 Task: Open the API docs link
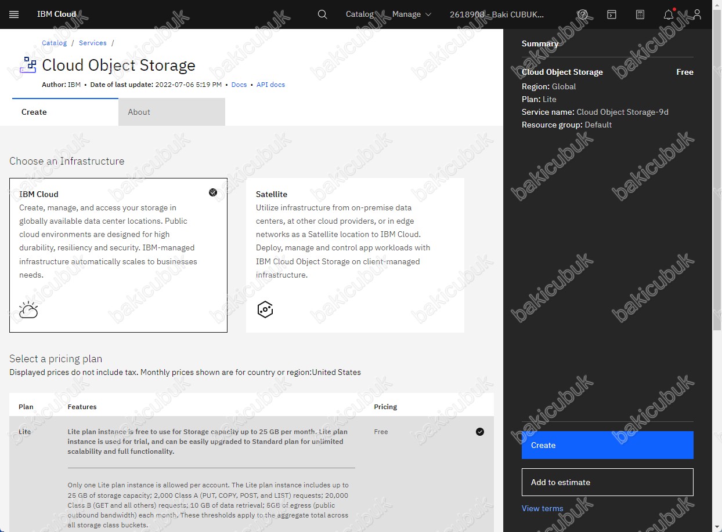coord(270,85)
